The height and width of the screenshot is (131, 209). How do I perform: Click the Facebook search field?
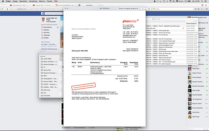(54, 13)
